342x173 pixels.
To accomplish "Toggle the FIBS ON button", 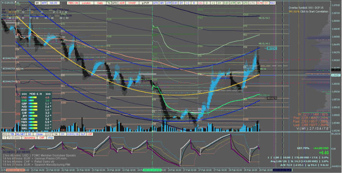I will point(73,3).
